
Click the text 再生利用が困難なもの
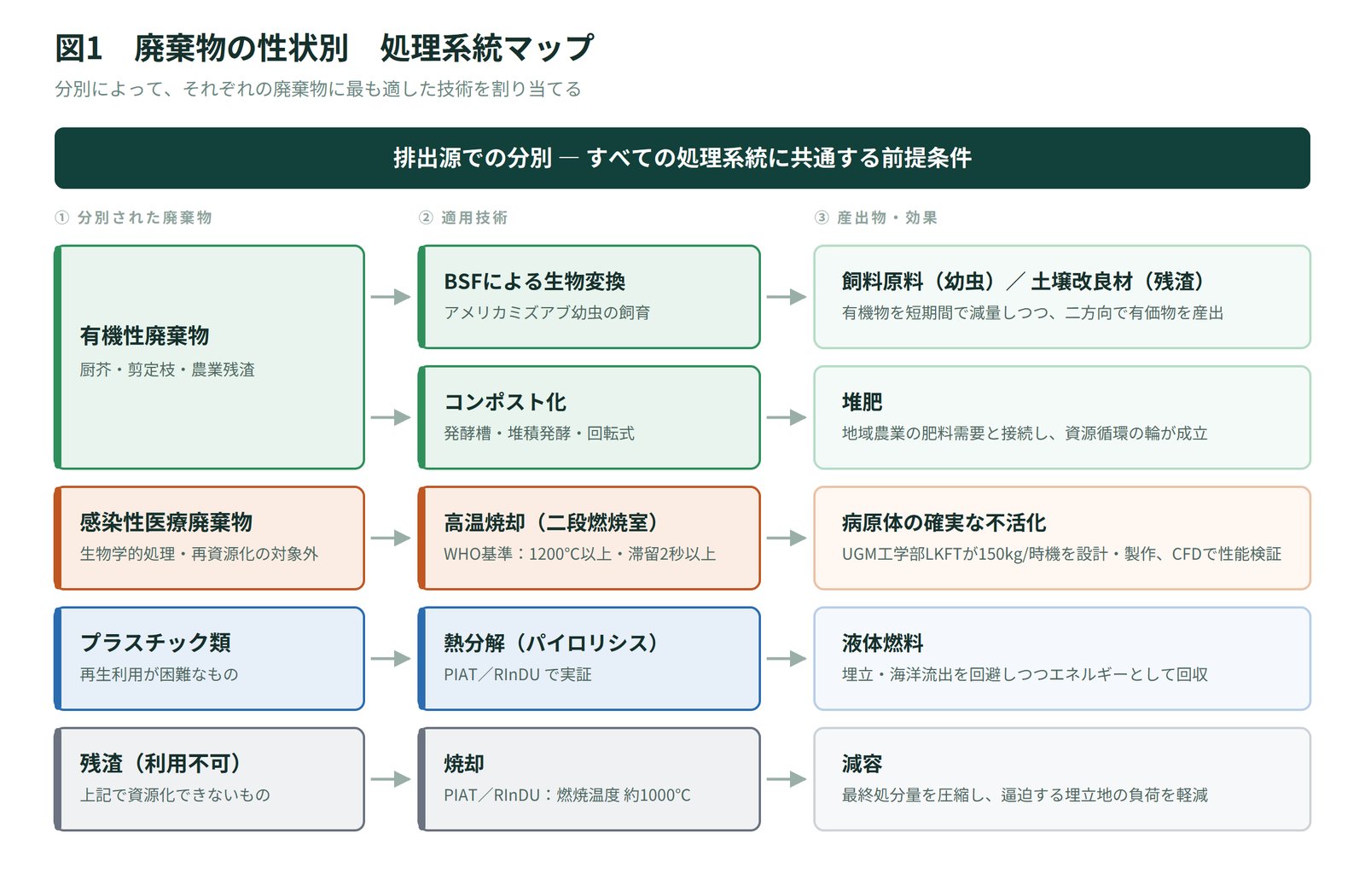[159, 674]
